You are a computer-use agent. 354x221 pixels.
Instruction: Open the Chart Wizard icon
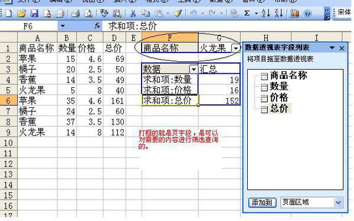[x=294, y=14]
